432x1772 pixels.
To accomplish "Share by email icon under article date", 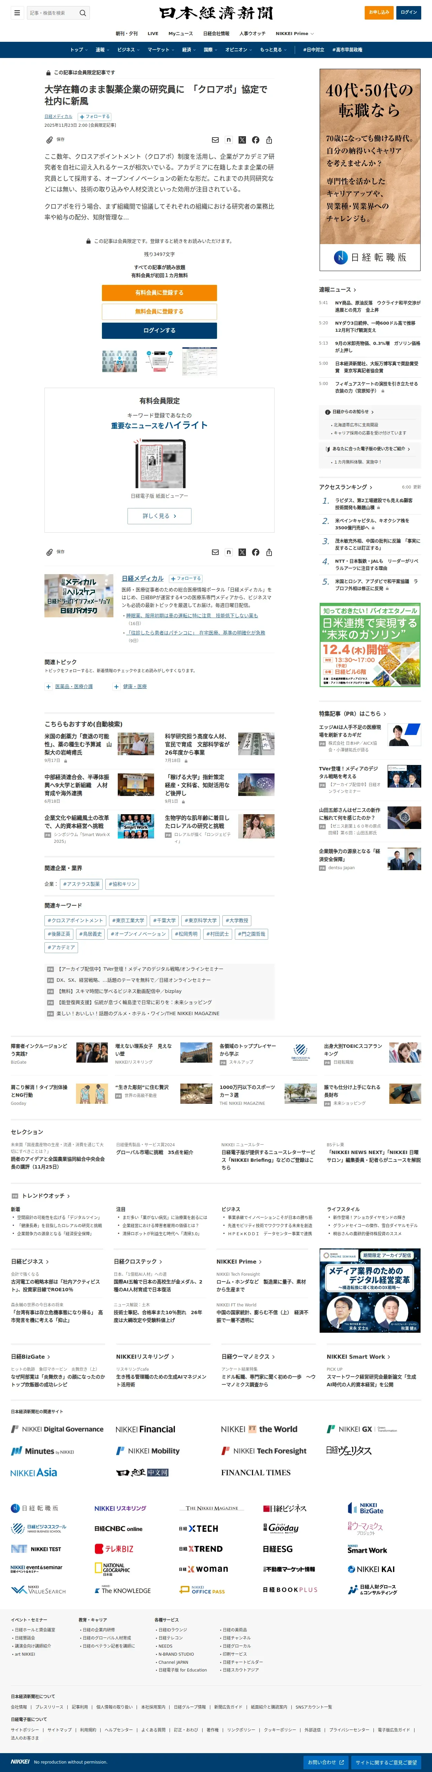I will [x=215, y=140].
